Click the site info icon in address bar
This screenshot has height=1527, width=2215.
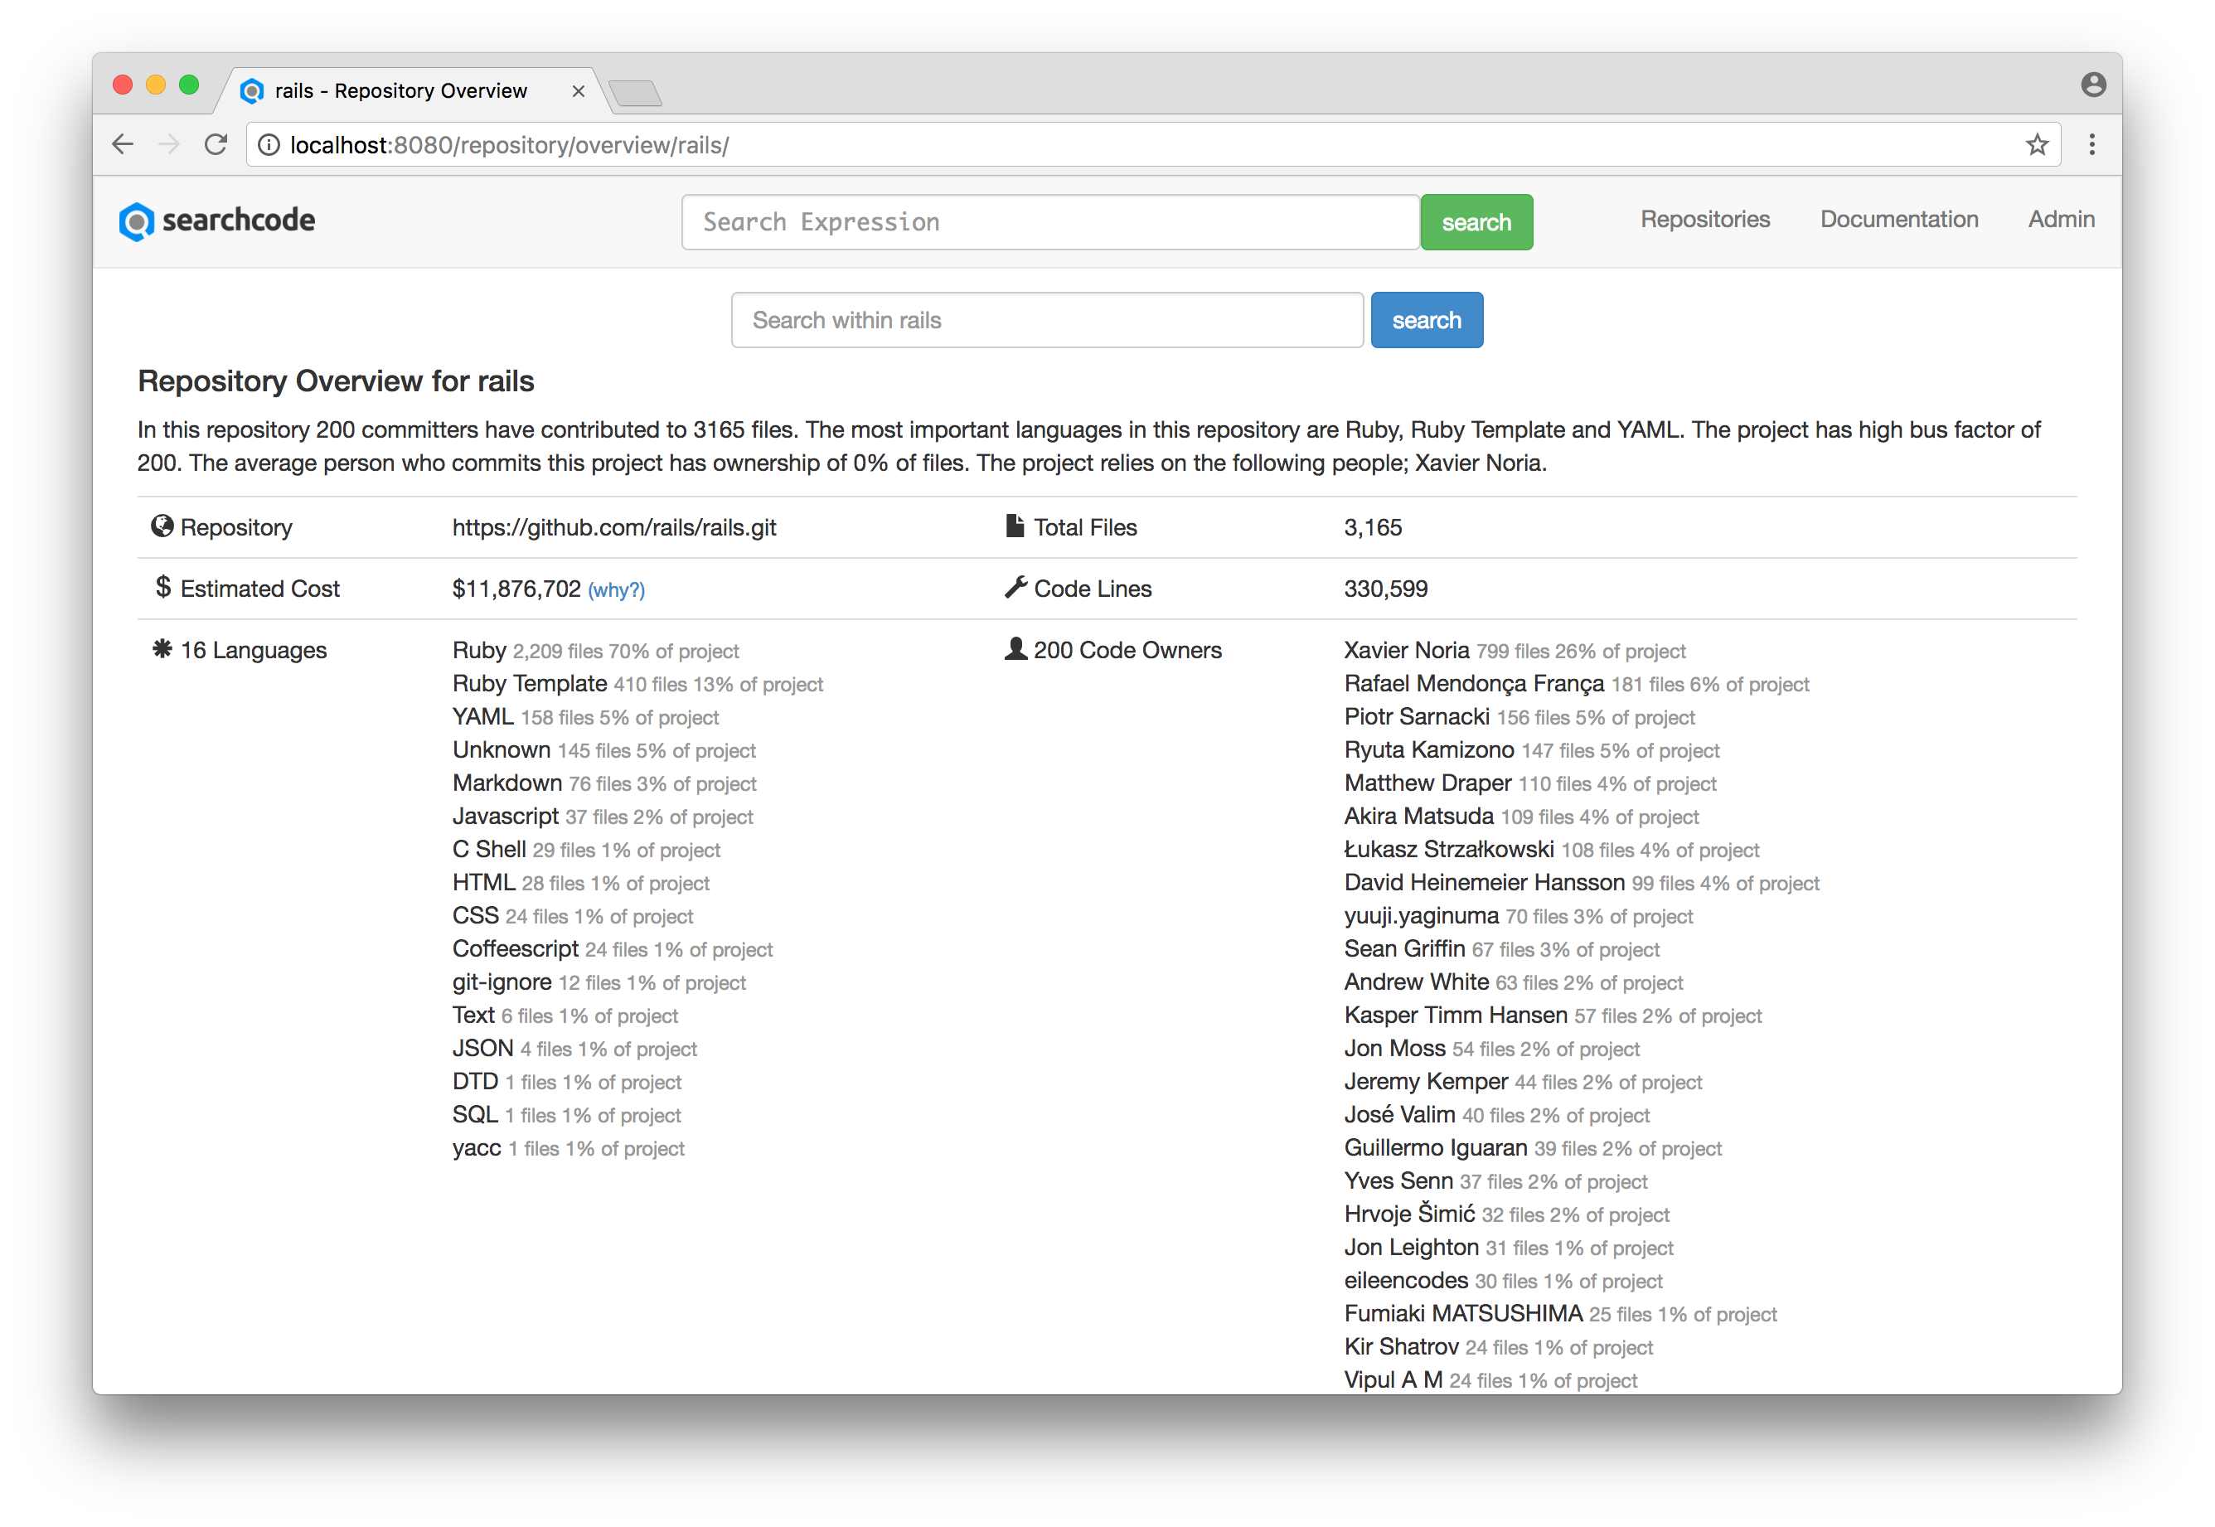tap(269, 144)
